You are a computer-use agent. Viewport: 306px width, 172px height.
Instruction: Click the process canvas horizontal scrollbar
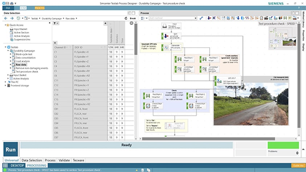[x=208, y=139]
